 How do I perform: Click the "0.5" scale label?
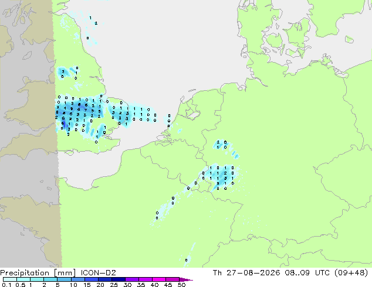pos(21,285)
